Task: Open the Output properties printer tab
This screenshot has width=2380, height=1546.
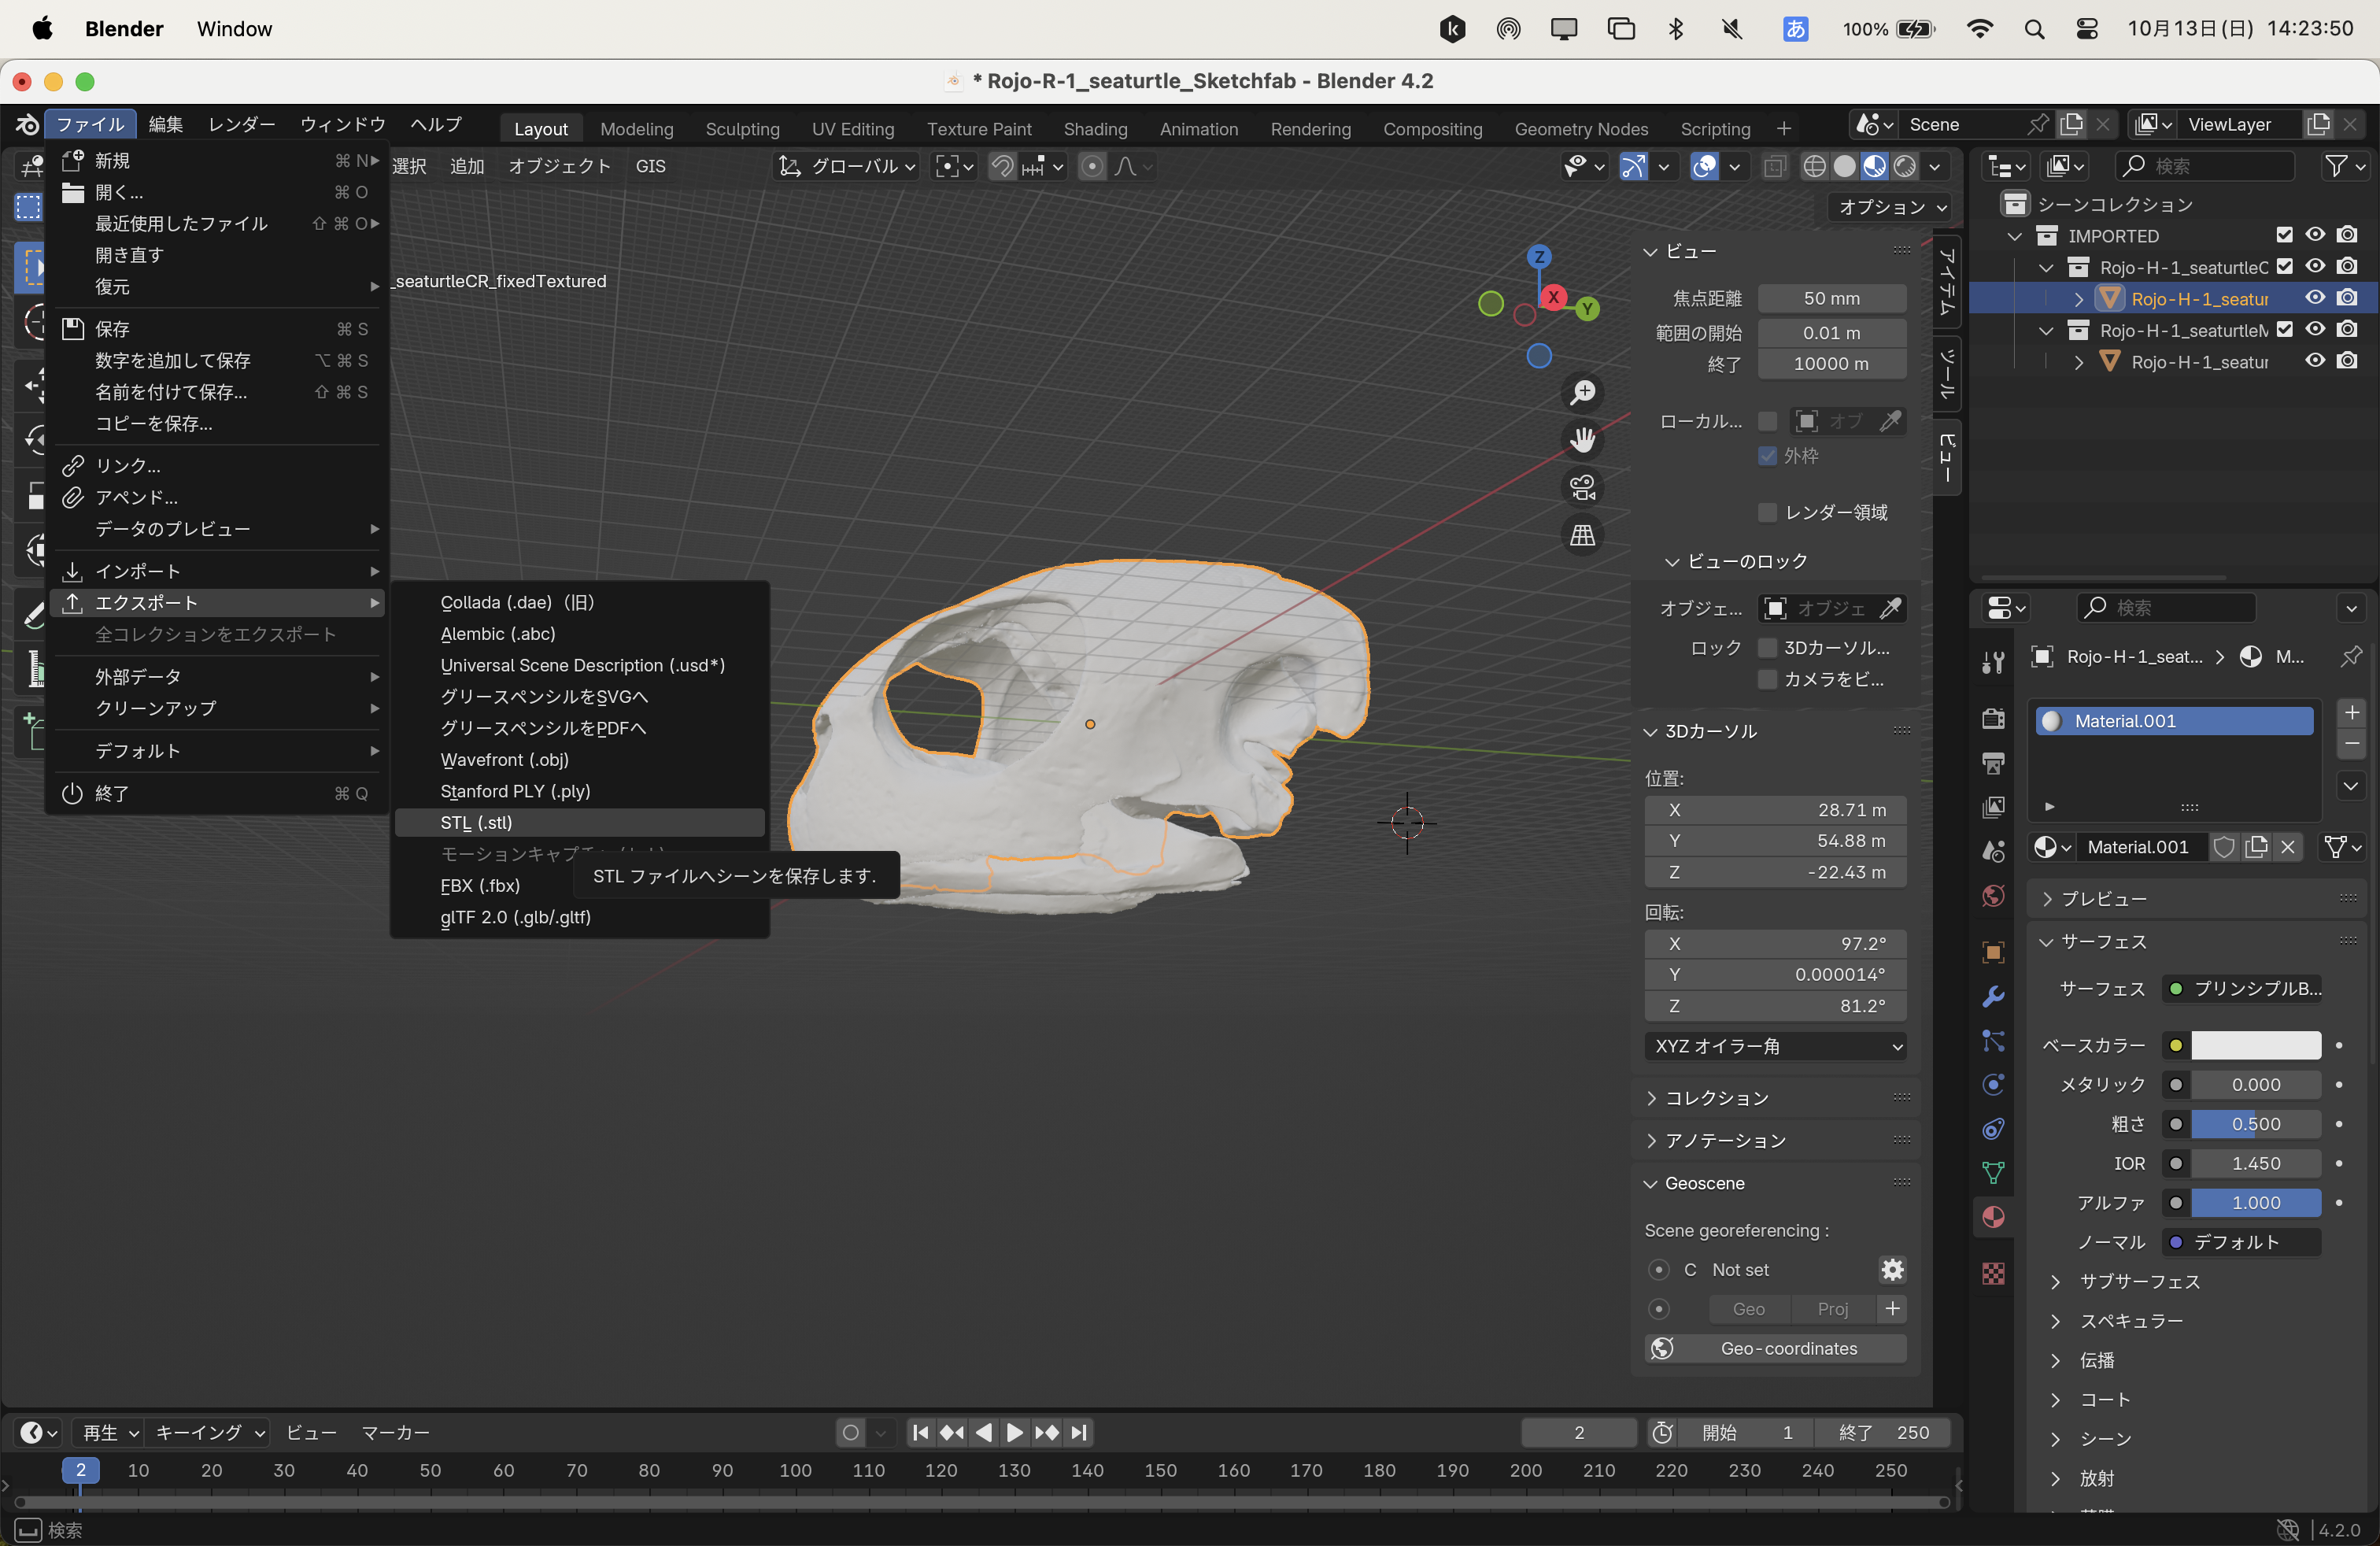Action: coord(1993,763)
